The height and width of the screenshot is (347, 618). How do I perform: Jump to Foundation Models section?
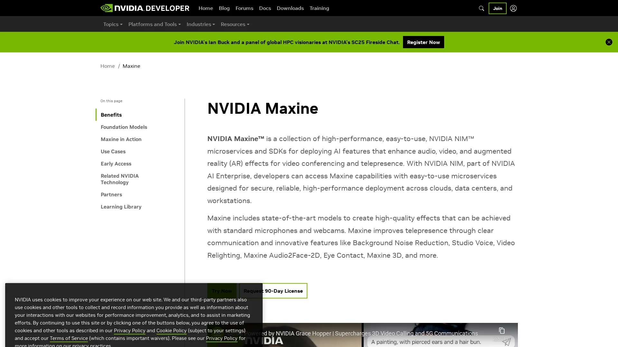click(x=124, y=127)
